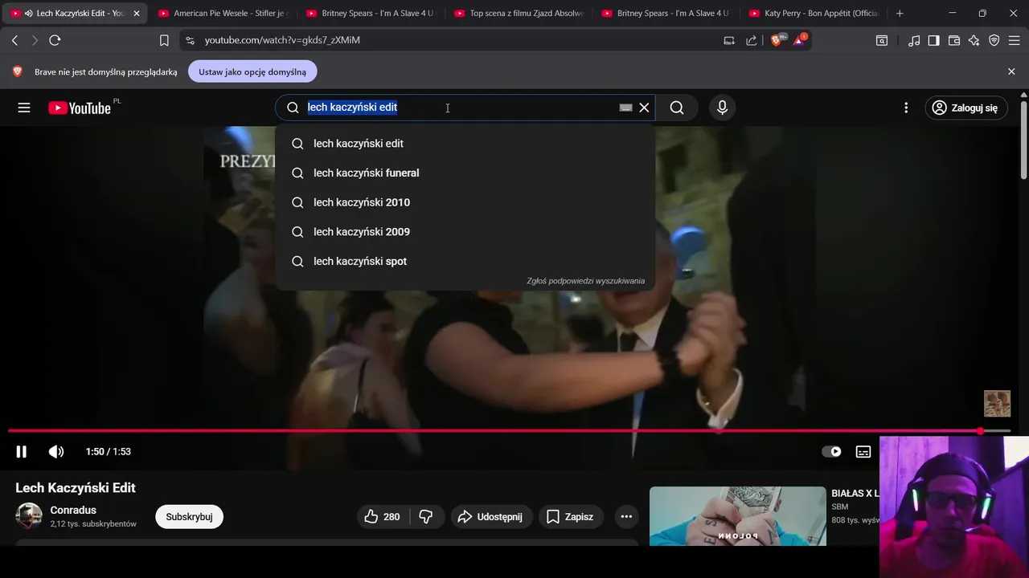Click 'Zgłoś podpowiedzi wyszukiwania' link
The width and height of the screenshot is (1029, 578).
click(585, 281)
